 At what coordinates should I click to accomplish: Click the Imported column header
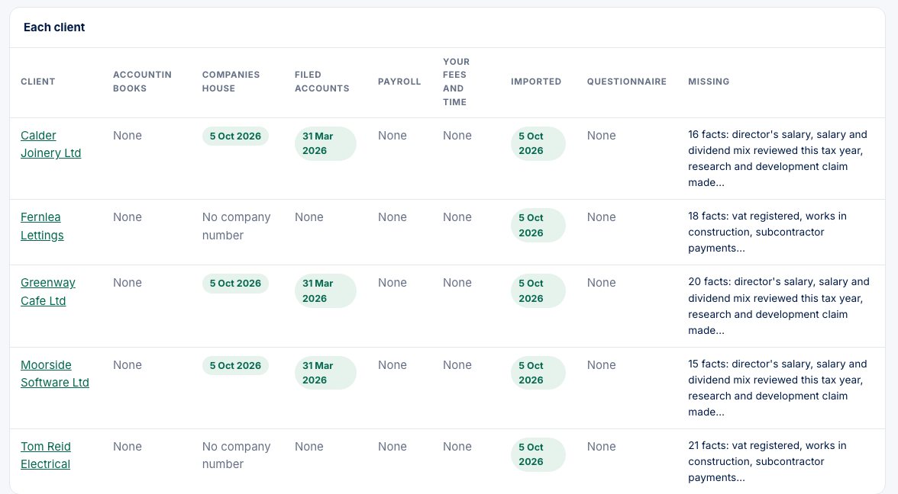(x=536, y=81)
